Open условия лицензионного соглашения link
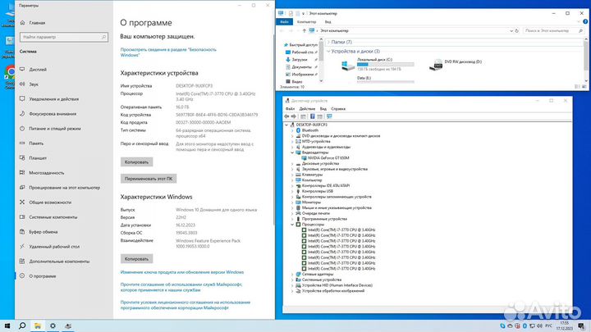Image resolution: width=591 pixels, height=332 pixels. coord(185,305)
